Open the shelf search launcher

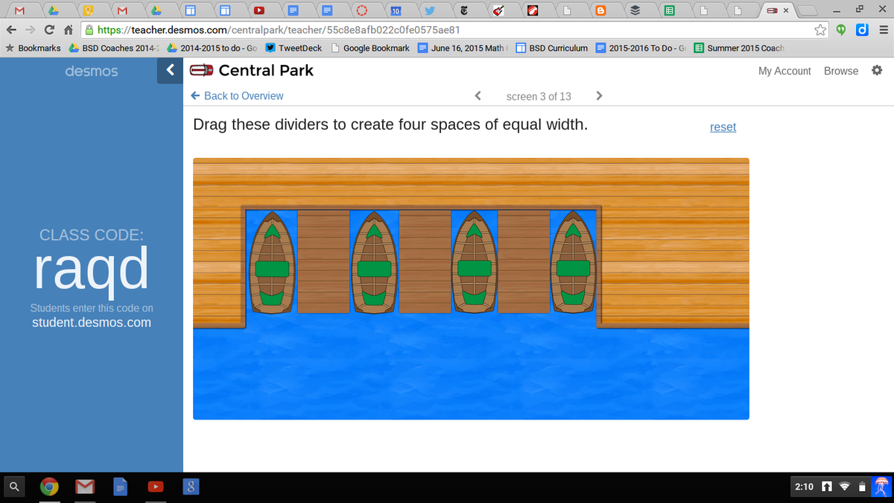14,487
